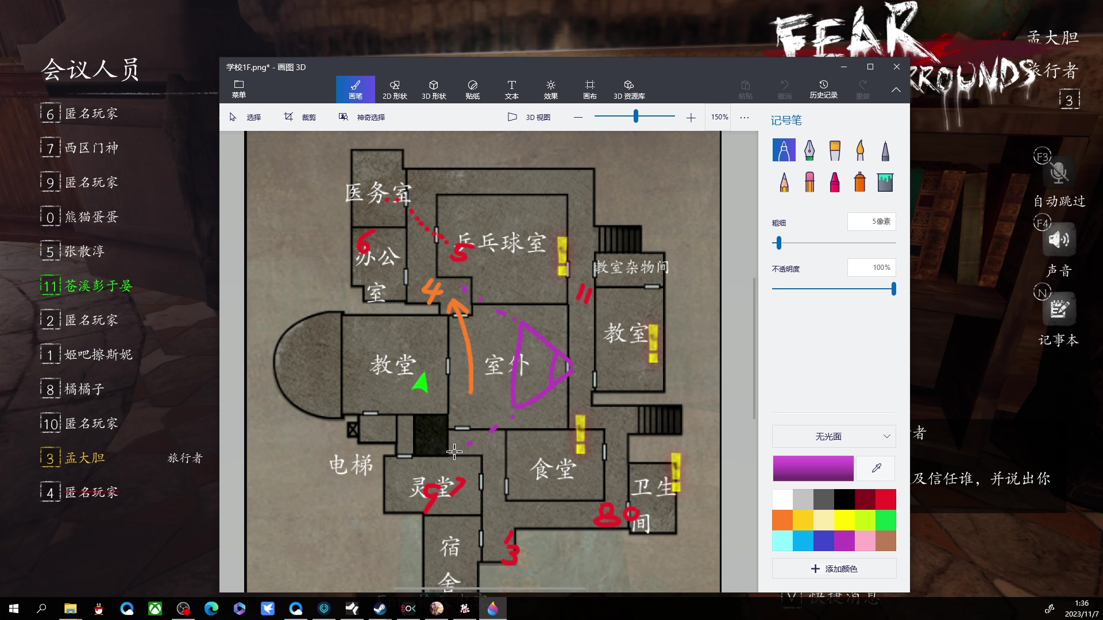Select the watercolor brush tool
Image resolution: width=1103 pixels, height=620 pixels.
click(x=860, y=150)
